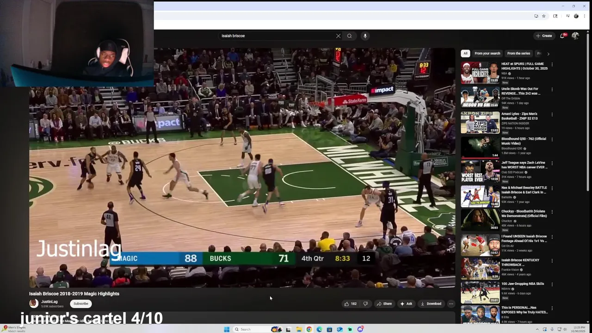Open Amani Lyles Zips Men's Basketball thumbnail
The width and height of the screenshot is (592, 333).
(480, 123)
